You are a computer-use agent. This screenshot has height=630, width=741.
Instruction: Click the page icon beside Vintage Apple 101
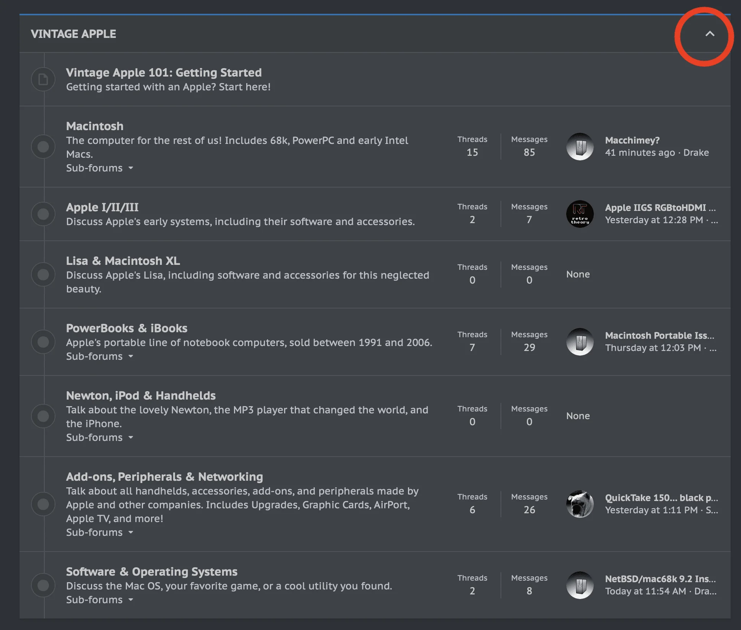[x=43, y=79]
